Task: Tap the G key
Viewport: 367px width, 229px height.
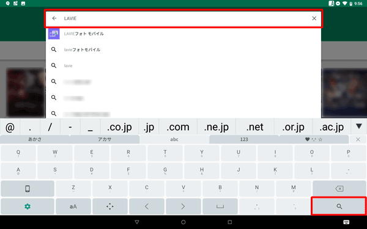Action: (165, 171)
